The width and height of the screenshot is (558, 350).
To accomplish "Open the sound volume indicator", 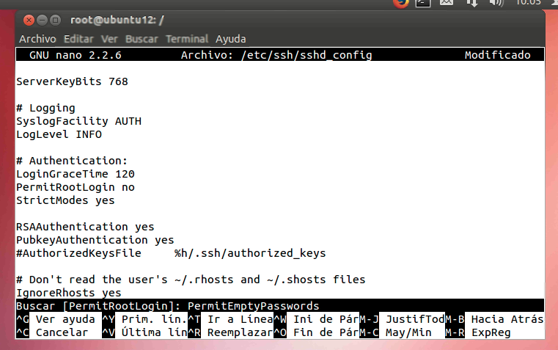I will coord(496,3).
